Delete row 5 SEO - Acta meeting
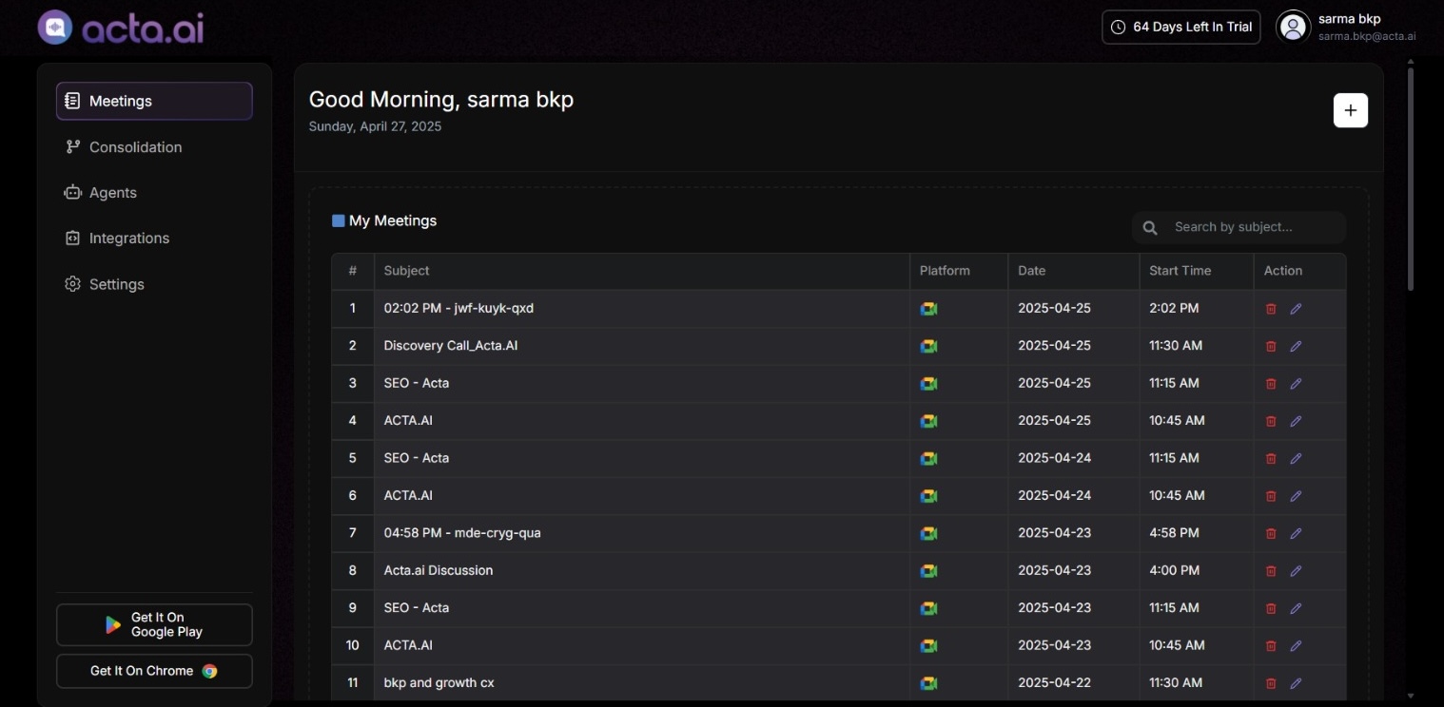 [1271, 458]
